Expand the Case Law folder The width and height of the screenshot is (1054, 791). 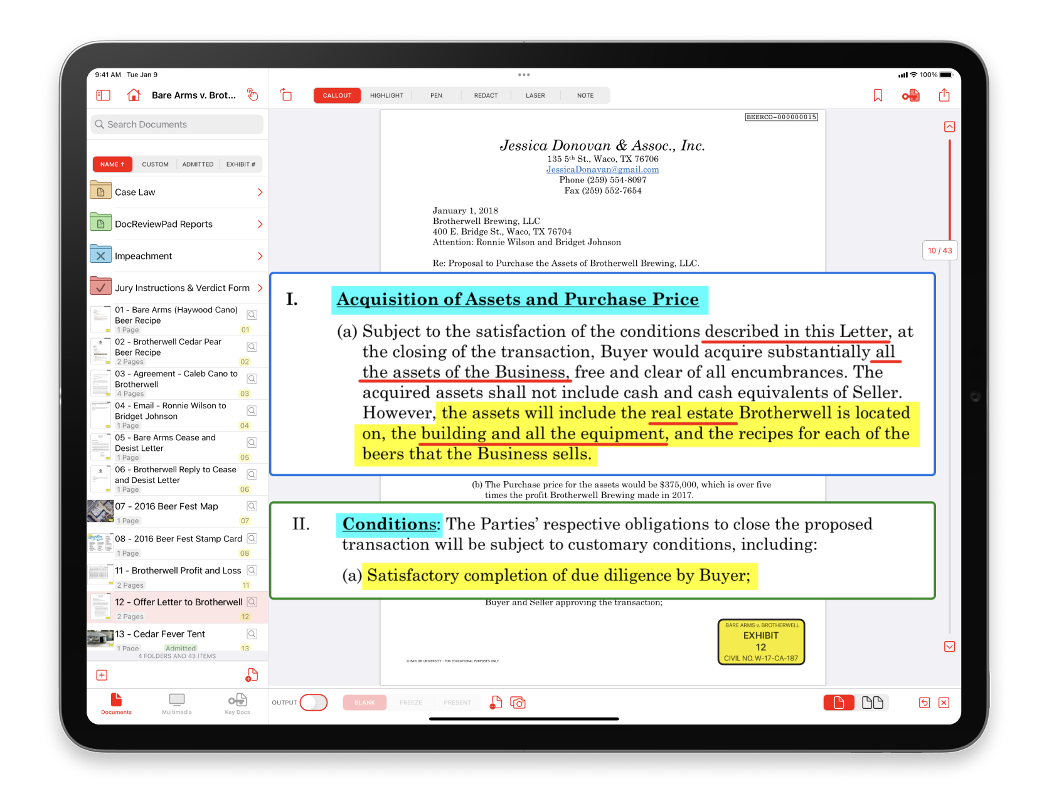point(259,192)
